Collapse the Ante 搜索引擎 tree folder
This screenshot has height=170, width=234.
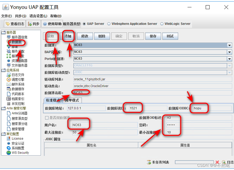point(4,108)
